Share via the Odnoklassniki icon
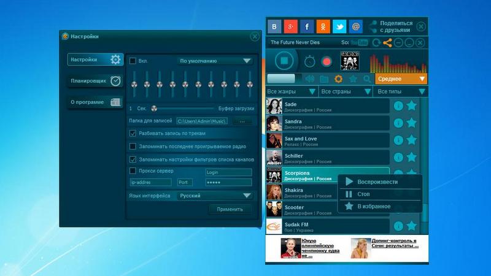Image resolution: width=491 pixels, height=276 pixels. (x=323, y=26)
